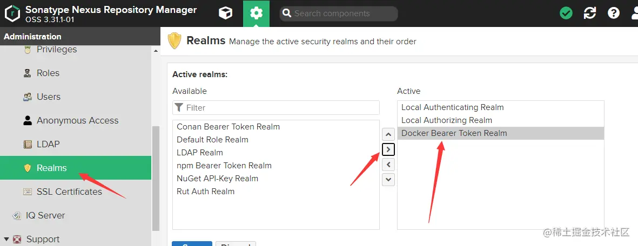Click the Realms shield icon in sidebar
This screenshot has width=638, height=246.
(x=27, y=168)
